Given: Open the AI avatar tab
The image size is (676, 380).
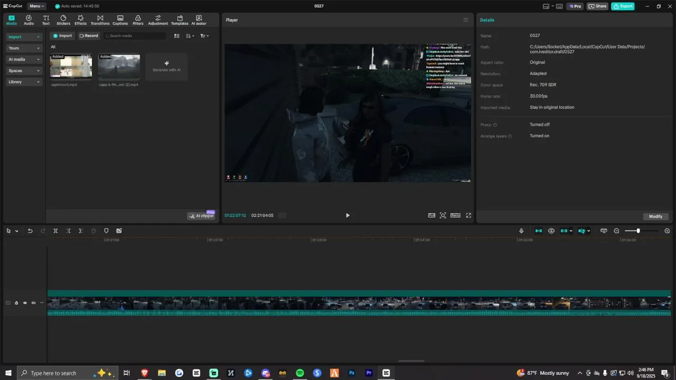Looking at the screenshot, I should tap(199, 20).
